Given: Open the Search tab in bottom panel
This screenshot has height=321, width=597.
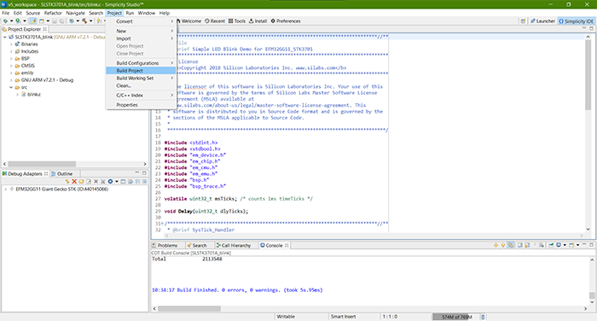Looking at the screenshot, I should click(x=196, y=246).
